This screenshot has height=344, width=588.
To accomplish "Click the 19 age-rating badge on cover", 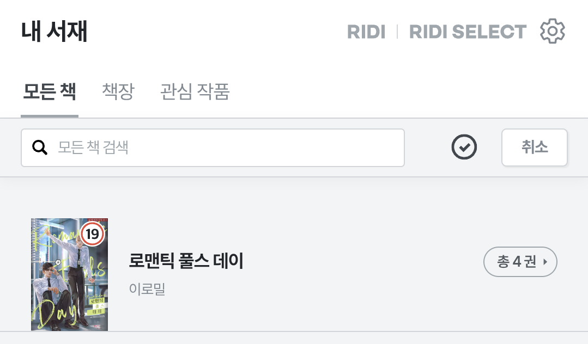I will click(x=93, y=235).
